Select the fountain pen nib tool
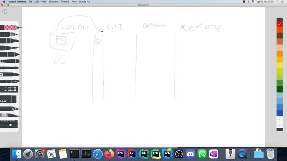The height and width of the screenshot is (161, 287). 9,81
